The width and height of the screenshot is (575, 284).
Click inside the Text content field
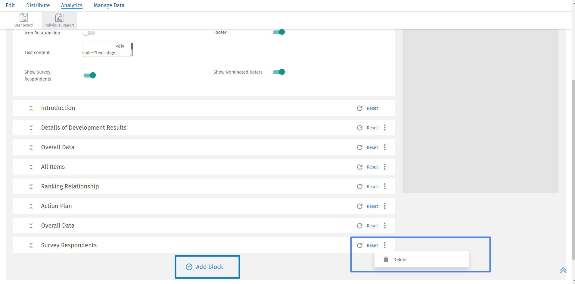(x=107, y=49)
